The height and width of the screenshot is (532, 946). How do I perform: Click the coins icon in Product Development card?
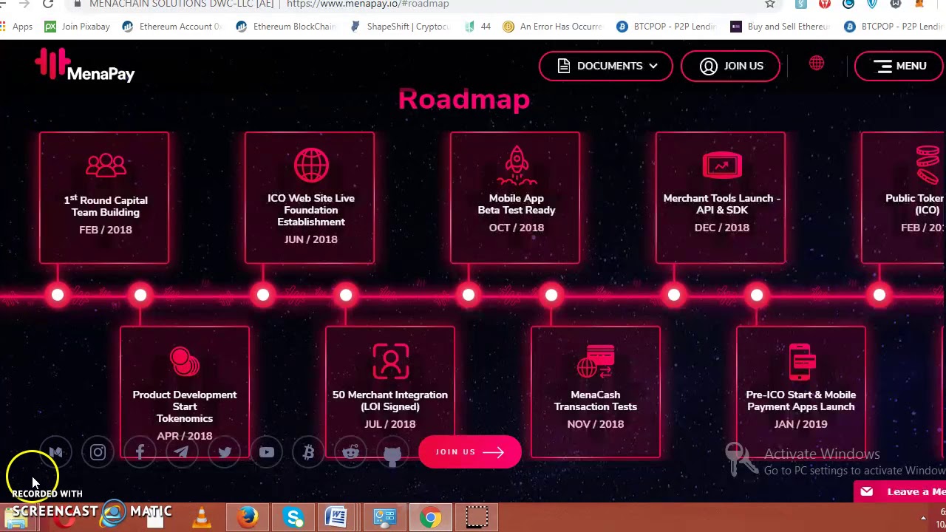tap(185, 362)
